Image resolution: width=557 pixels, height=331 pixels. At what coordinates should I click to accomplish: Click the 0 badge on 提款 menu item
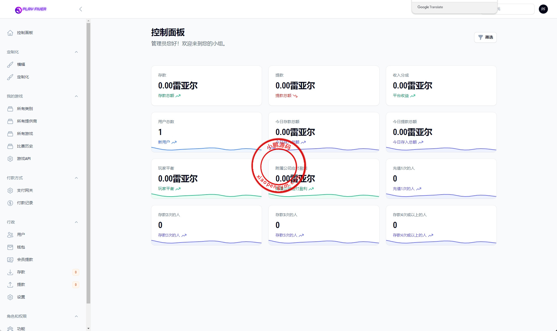[x=76, y=285]
